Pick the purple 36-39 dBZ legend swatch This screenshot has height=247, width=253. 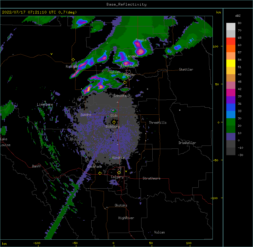tap(231, 100)
